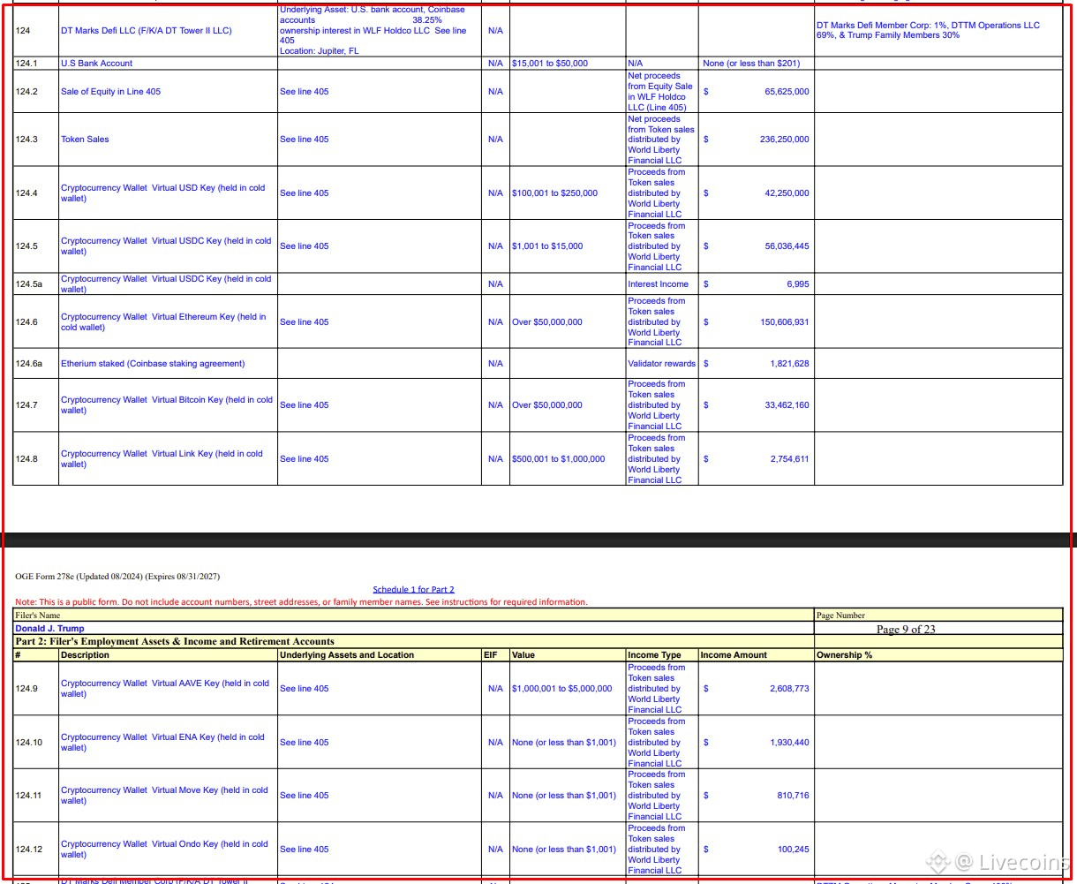
Task: Select the 'Part 2: Filer's Employment Assets' heading
Action: [x=175, y=641]
